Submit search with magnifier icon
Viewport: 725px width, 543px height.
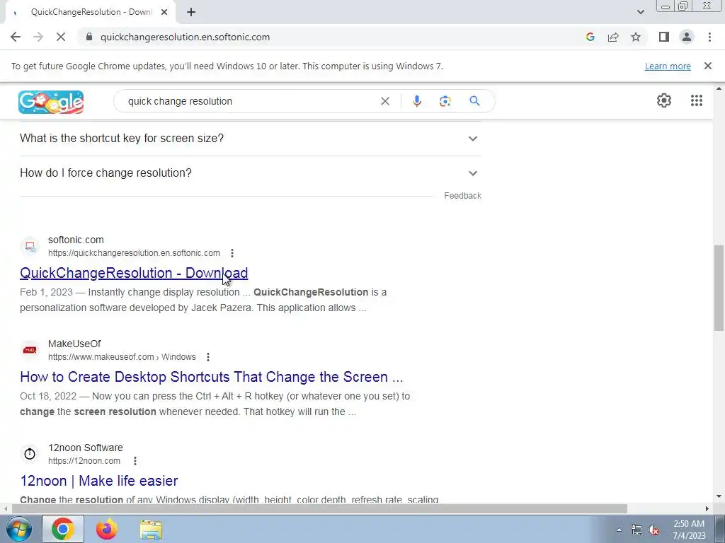pyautogui.click(x=474, y=101)
